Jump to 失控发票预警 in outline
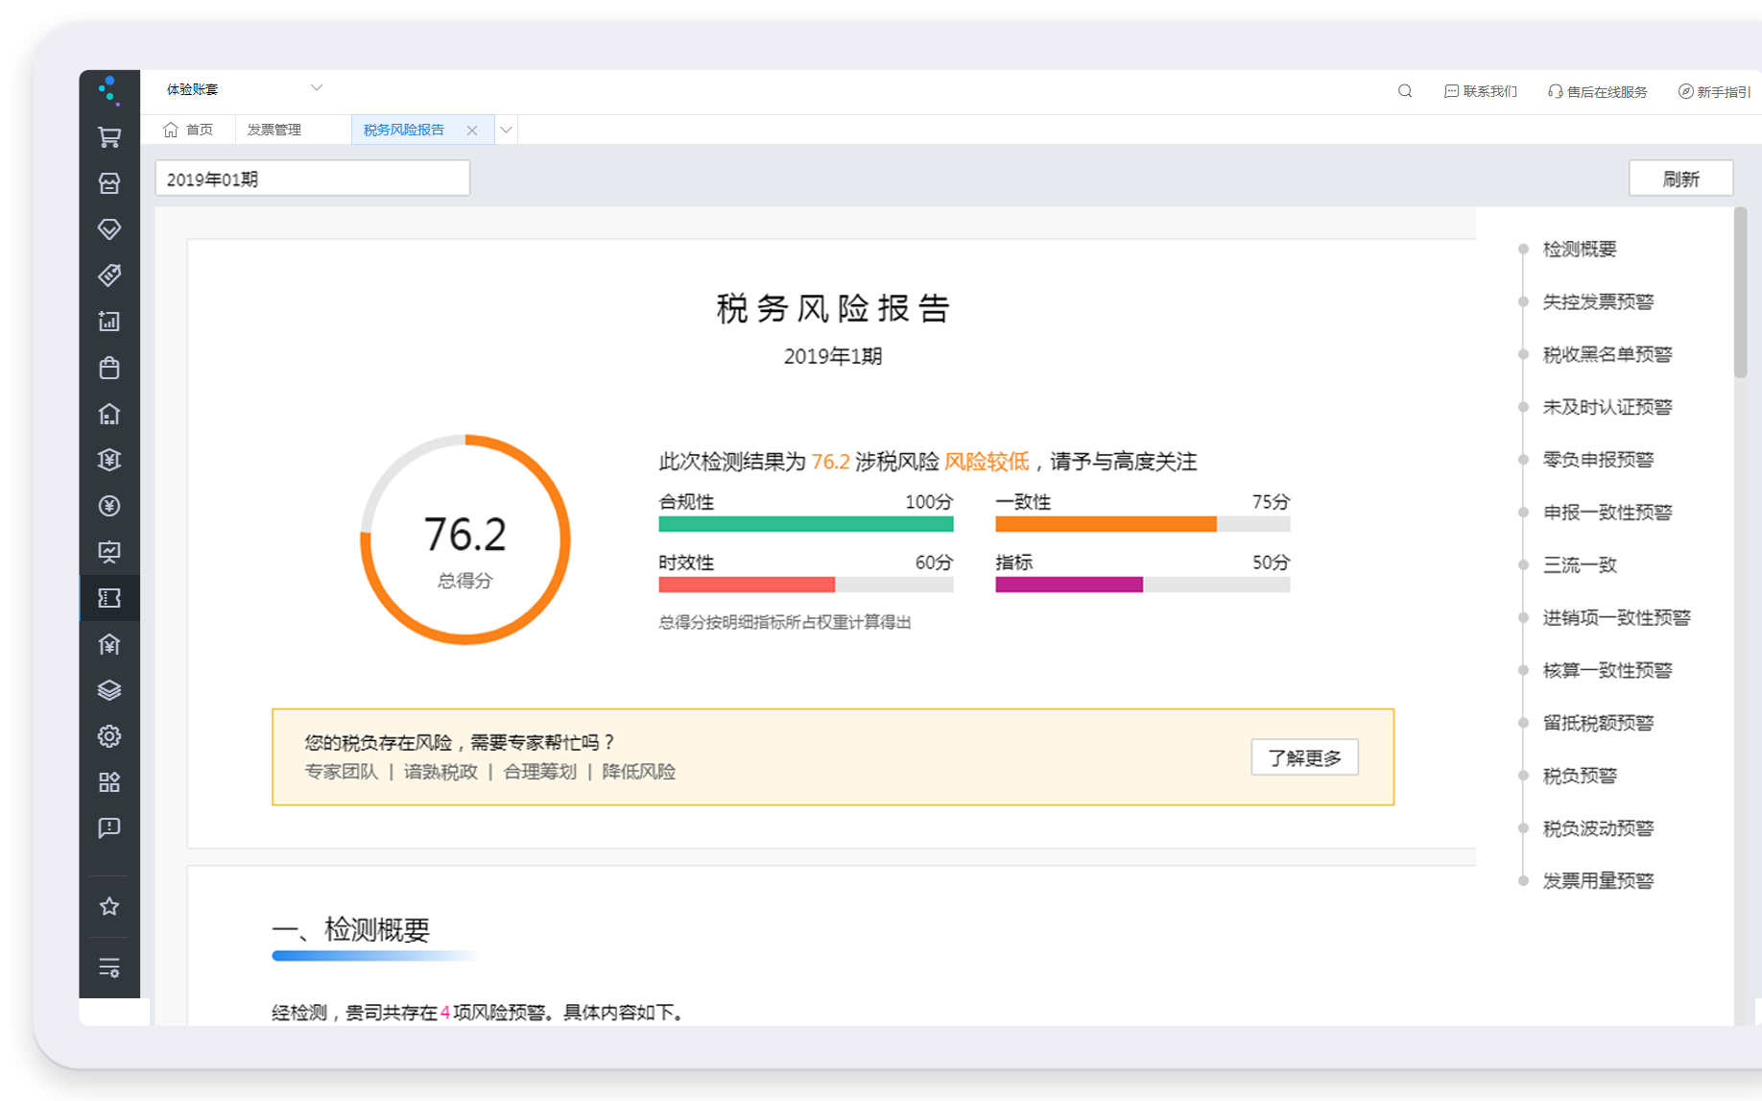The width and height of the screenshot is (1762, 1101). (x=1598, y=302)
